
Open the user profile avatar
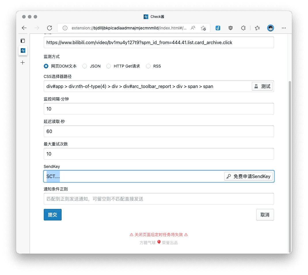[270, 28]
